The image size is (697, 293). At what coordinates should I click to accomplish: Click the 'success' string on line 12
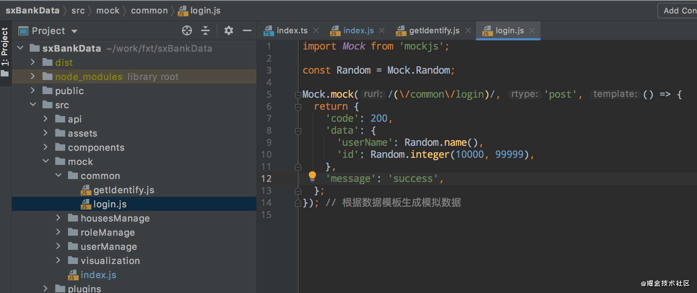(413, 179)
